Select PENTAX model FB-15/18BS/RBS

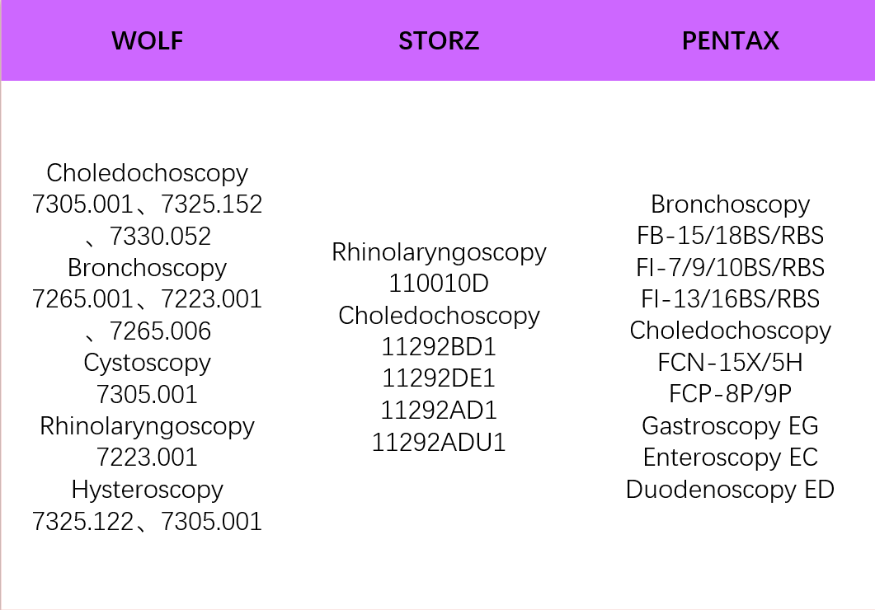(730, 236)
